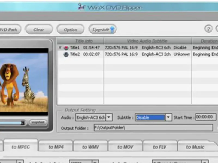Click the WinX DVD Ripper logo icon
Viewport: 218px width, 163px height.
click(81, 7)
